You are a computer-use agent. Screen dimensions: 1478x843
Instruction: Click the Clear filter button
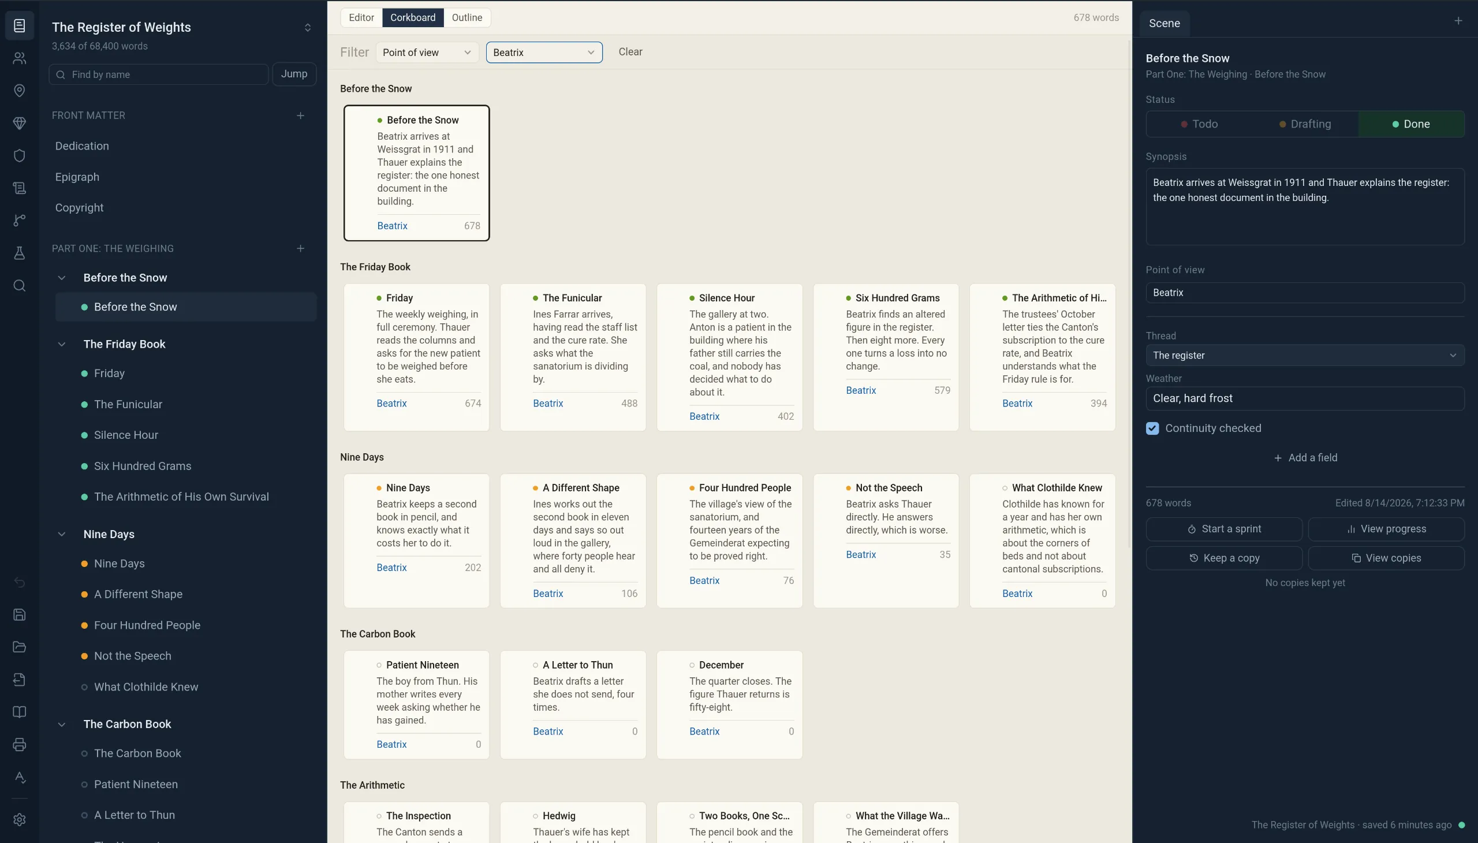coord(630,51)
